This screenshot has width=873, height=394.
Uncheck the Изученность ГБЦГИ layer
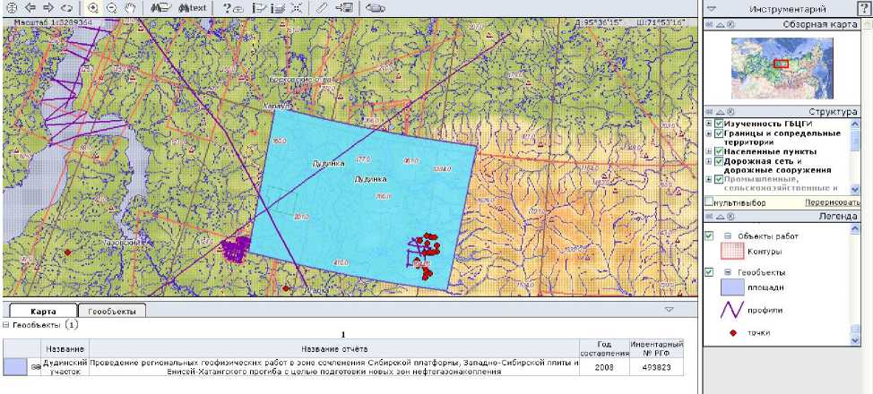pos(719,123)
